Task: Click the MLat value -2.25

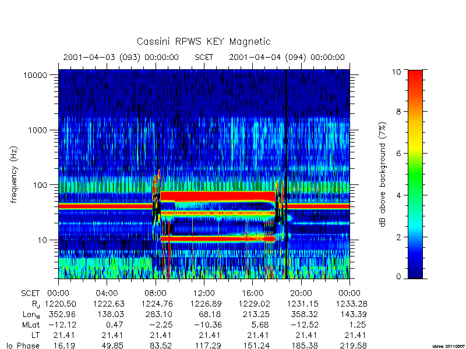Action: click(161, 325)
